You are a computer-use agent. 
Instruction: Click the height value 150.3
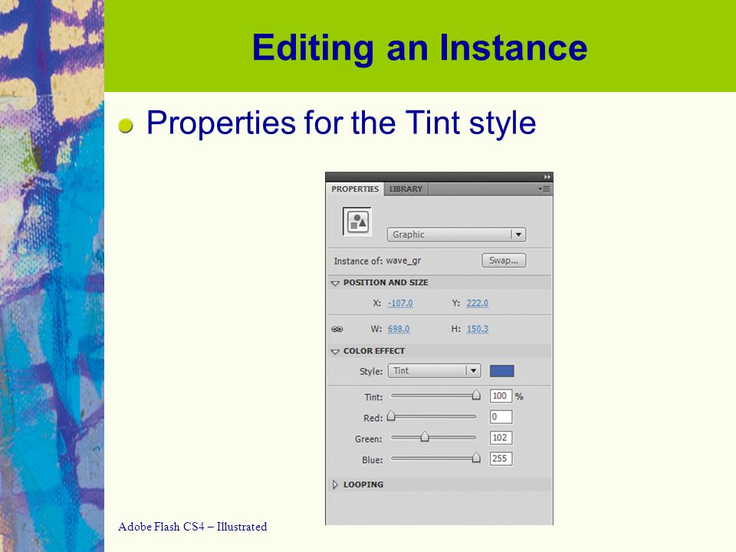tap(478, 329)
